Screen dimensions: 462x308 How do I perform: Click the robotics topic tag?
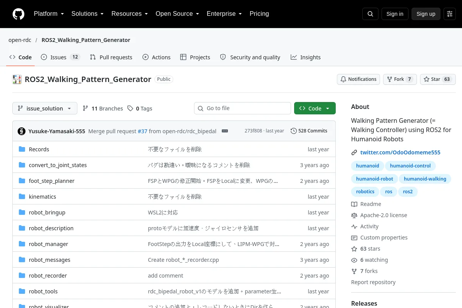click(365, 192)
